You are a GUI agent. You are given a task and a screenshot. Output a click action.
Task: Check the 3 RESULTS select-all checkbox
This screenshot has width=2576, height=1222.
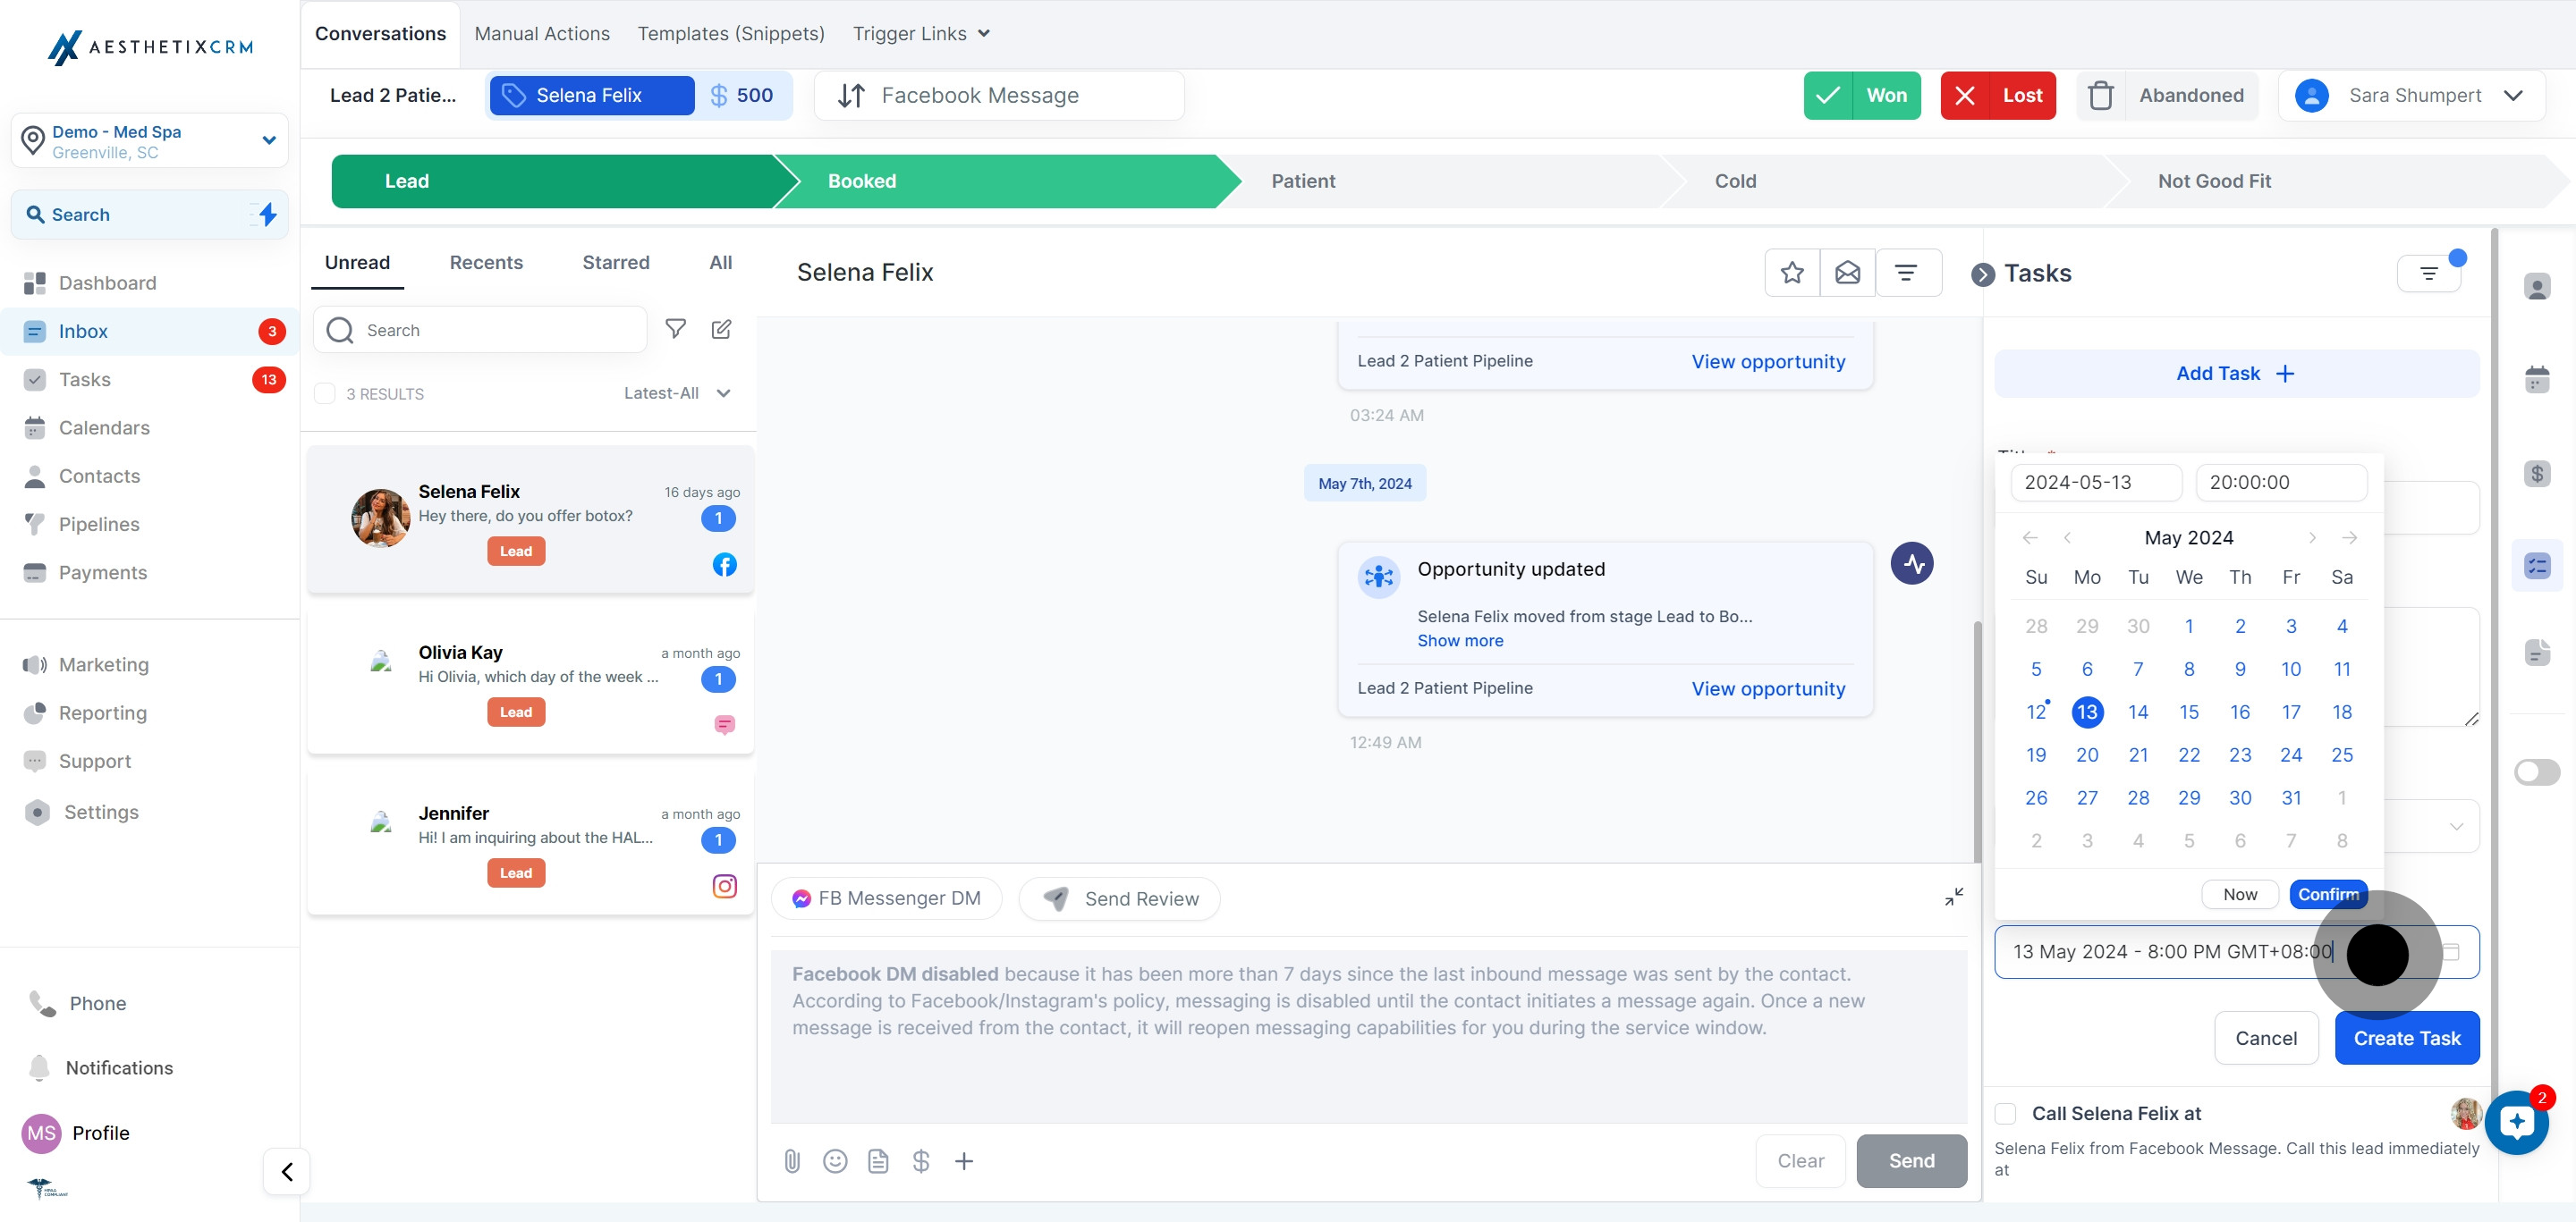pos(325,393)
